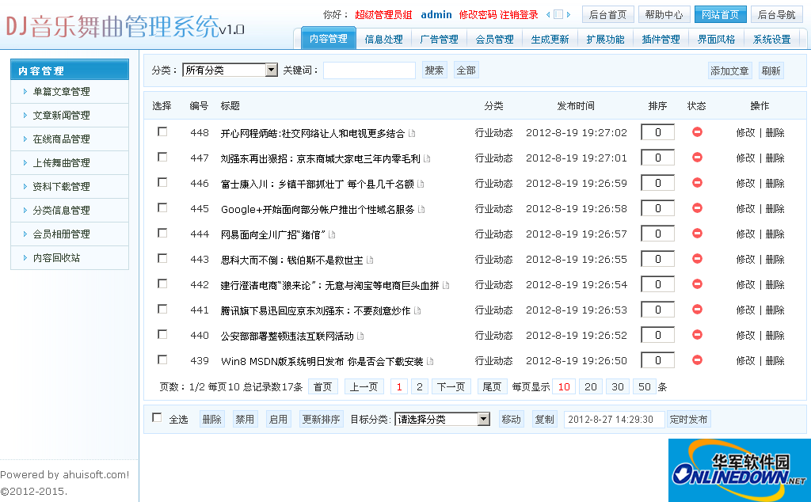Toggle red status icon for article 442

(697, 283)
